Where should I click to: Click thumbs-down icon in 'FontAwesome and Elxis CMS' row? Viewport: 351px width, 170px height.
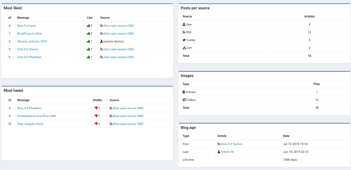pyautogui.click(x=96, y=116)
